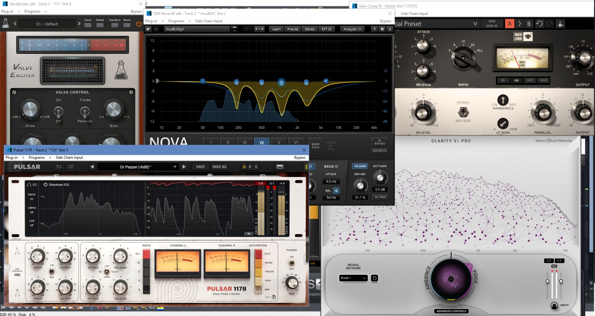Open Valve Exciter metronome-shaped logo icon
595x316 pixels.
click(6, 23)
